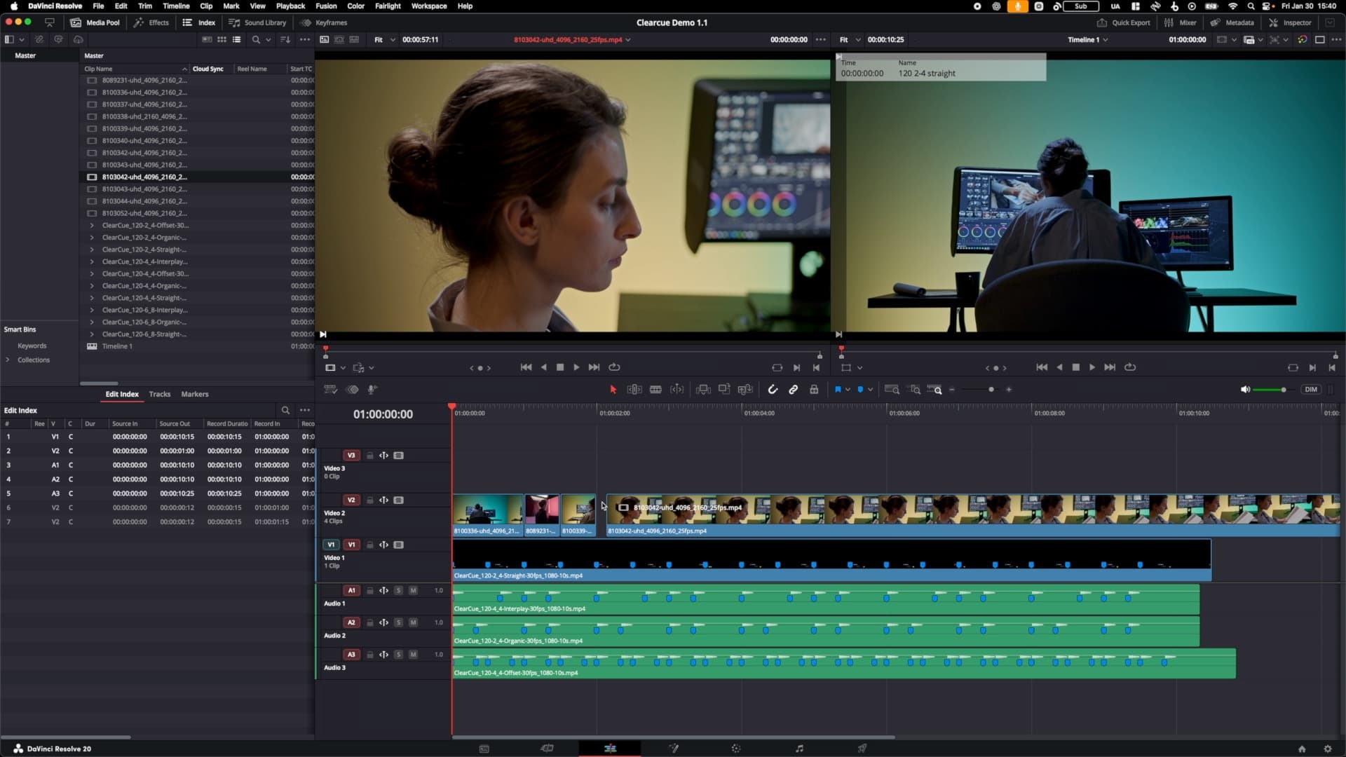Toggle linked selection
This screenshot has width=1346, height=757.
click(x=793, y=389)
